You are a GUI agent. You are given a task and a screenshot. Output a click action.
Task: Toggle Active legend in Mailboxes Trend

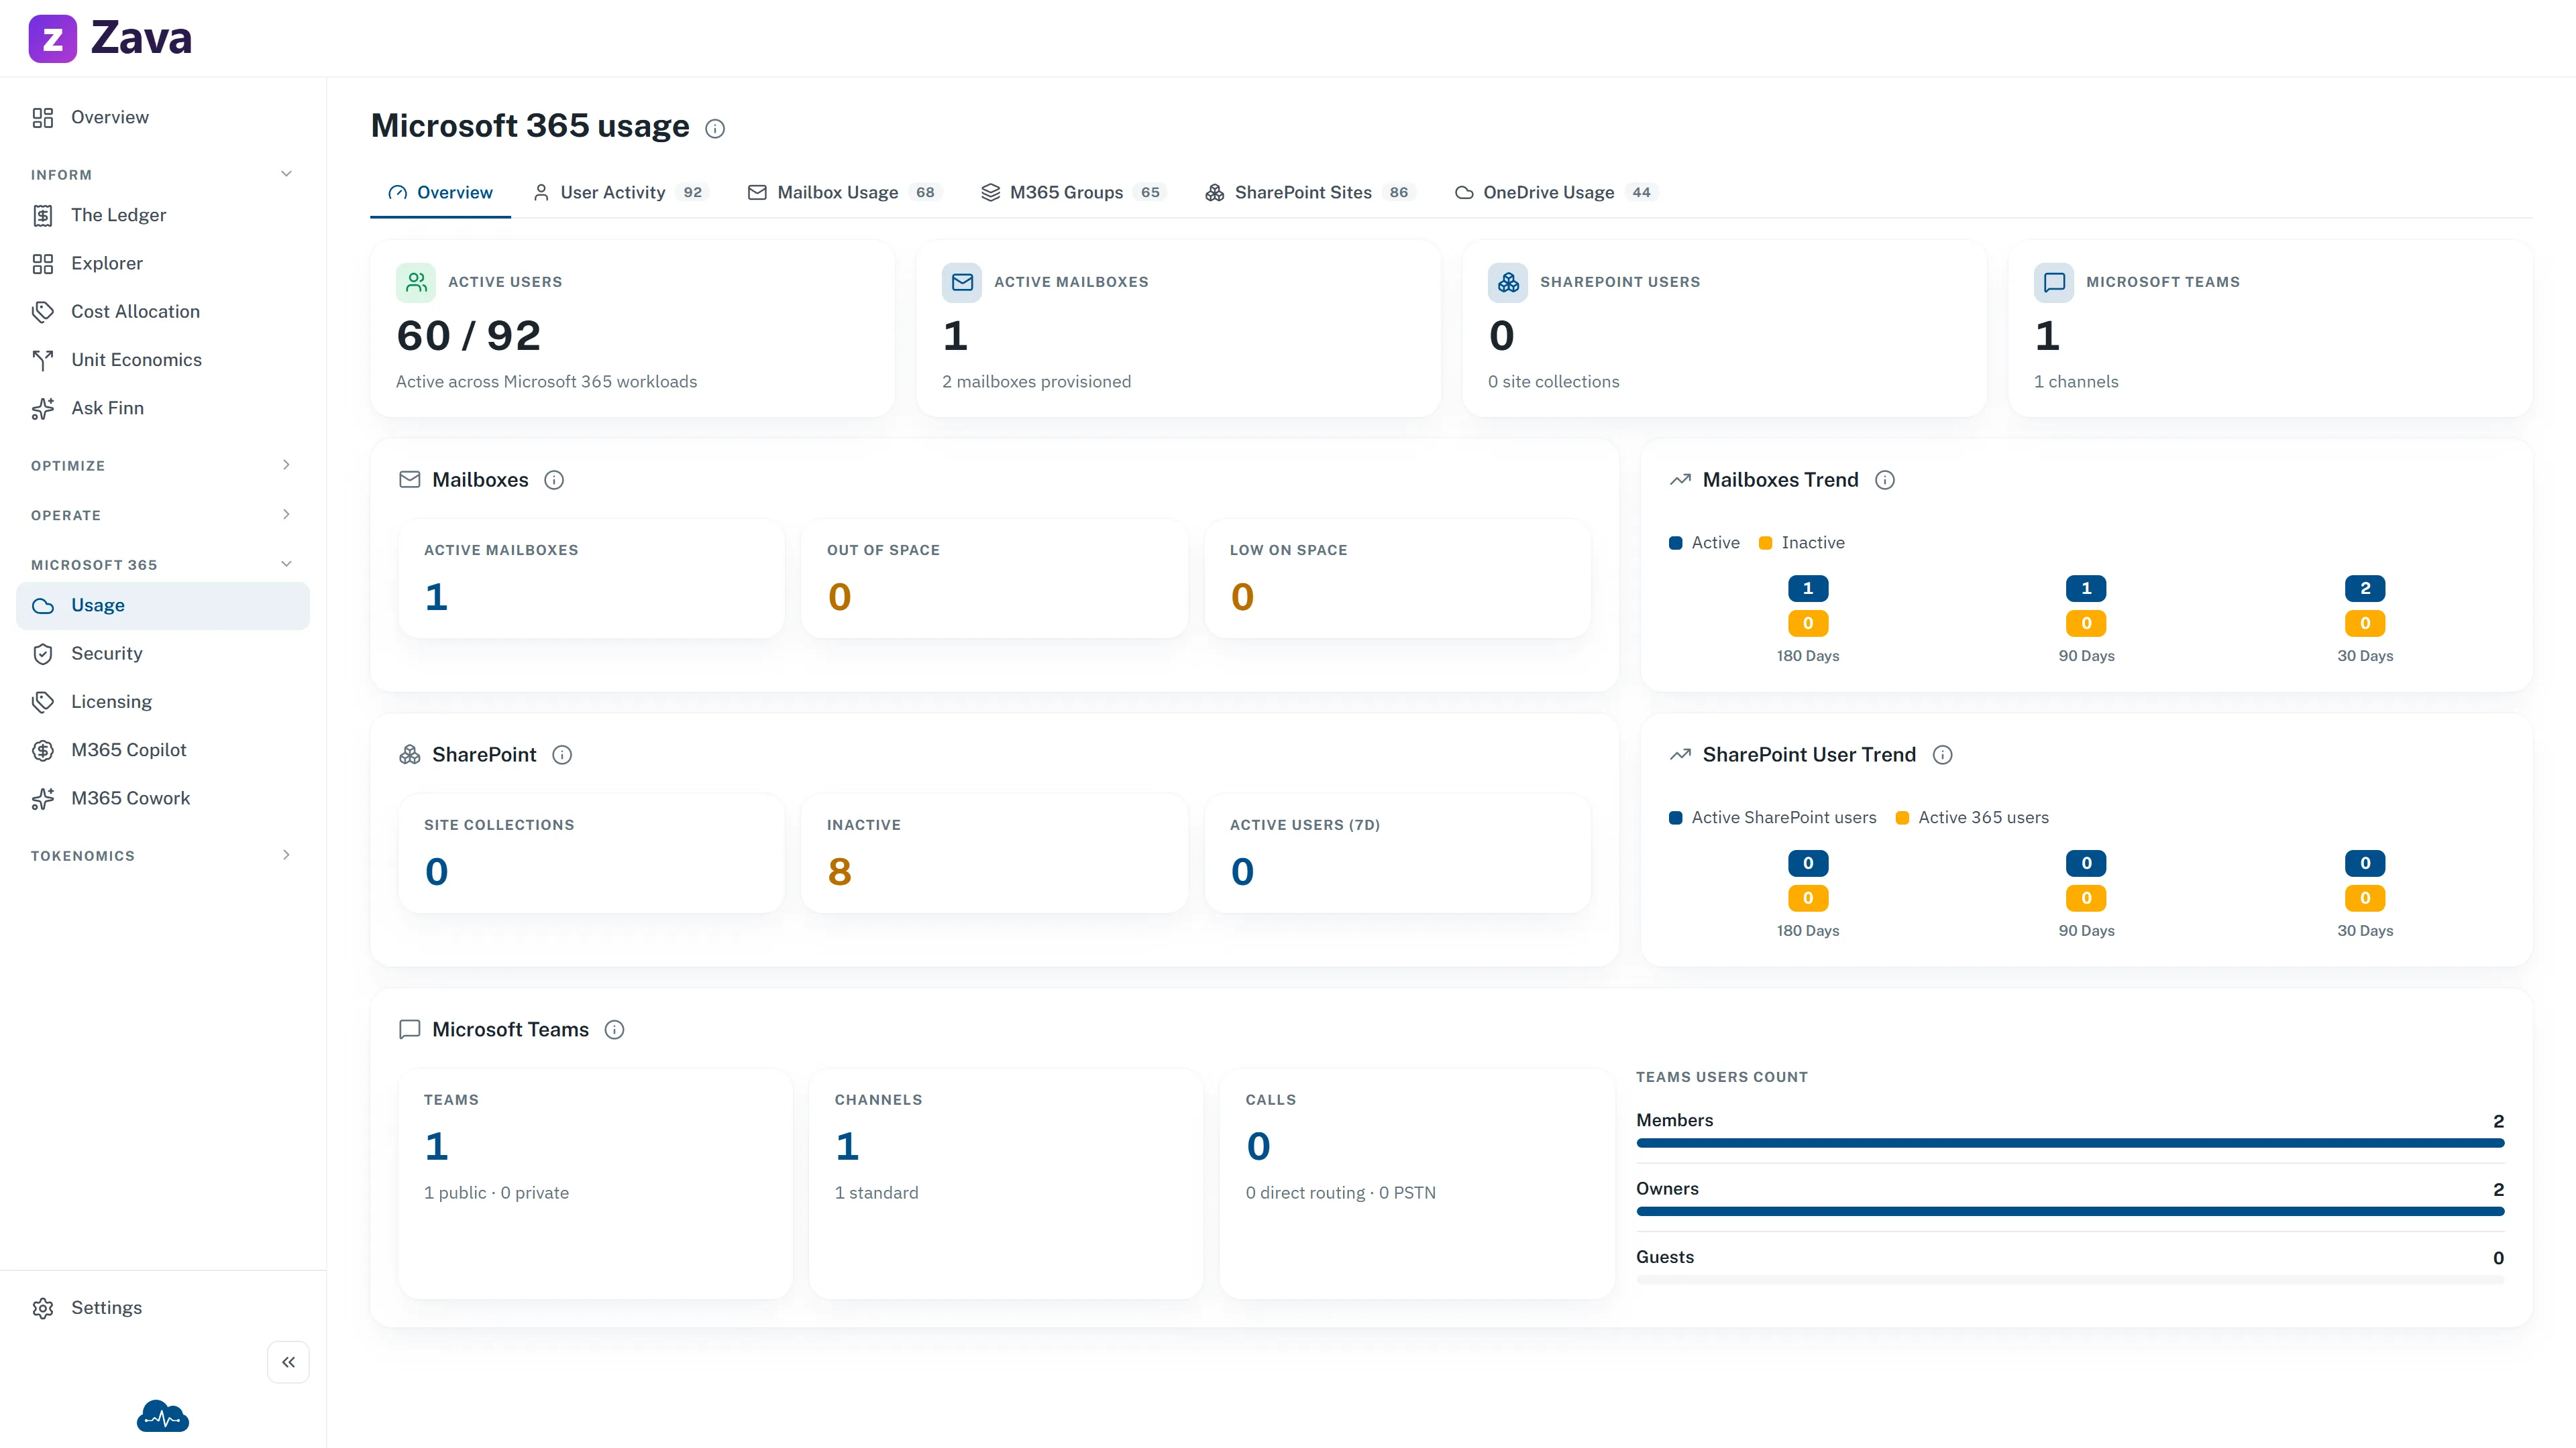[1704, 542]
